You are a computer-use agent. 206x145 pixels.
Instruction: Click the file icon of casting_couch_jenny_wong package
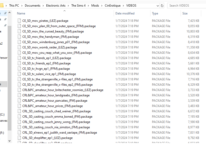point(19,122)
